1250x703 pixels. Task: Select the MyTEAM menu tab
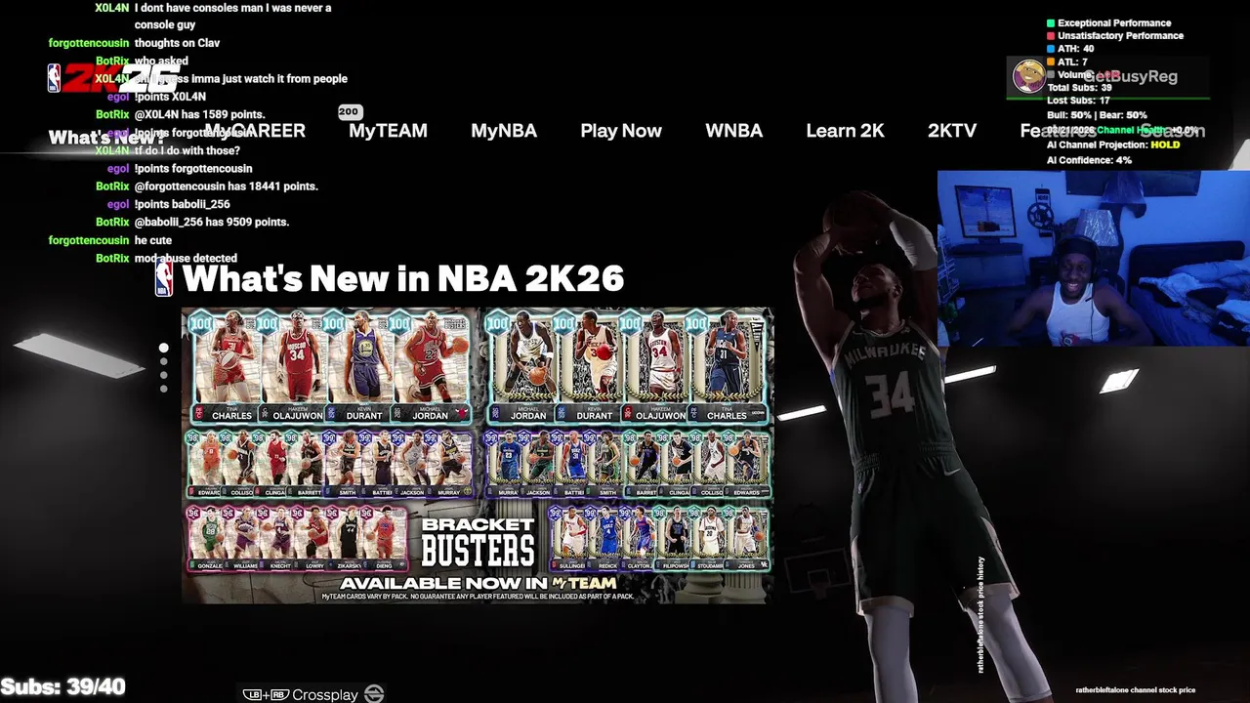point(388,131)
